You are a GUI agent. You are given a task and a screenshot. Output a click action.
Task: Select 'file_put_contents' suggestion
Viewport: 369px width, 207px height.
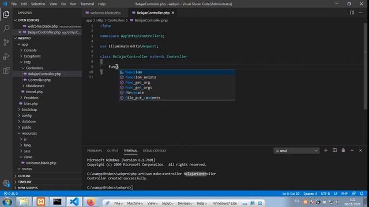pos(177,98)
